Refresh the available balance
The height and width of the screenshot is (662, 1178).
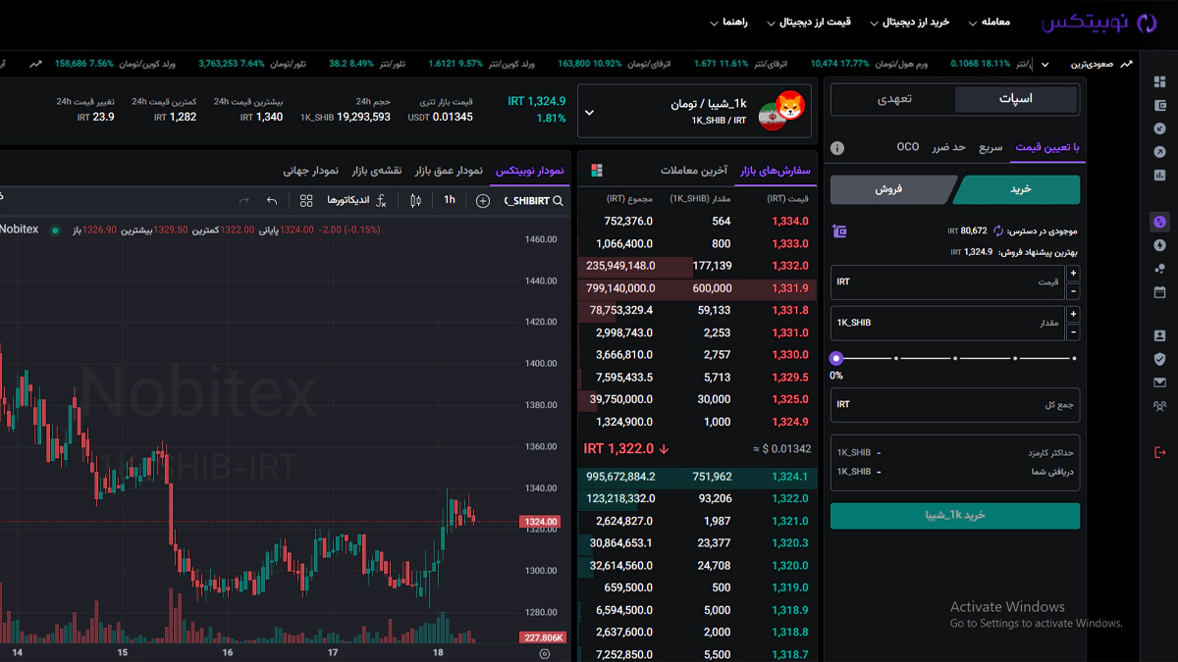click(998, 231)
